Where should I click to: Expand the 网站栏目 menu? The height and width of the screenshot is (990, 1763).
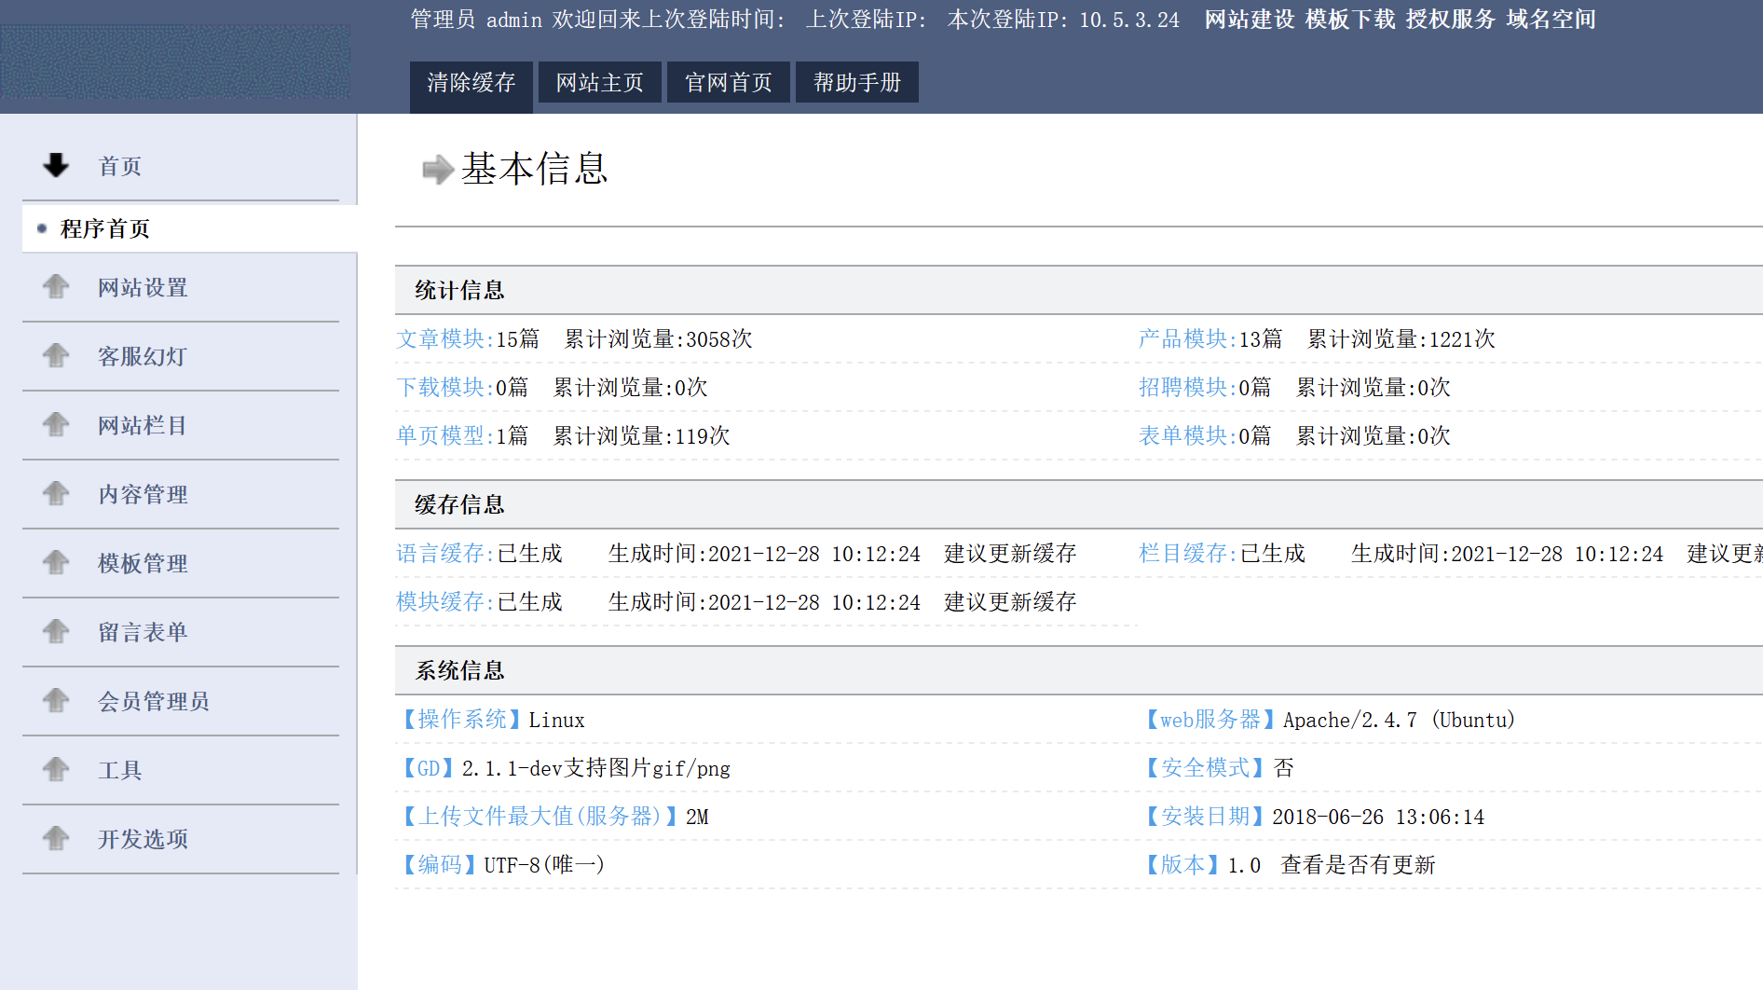coord(143,425)
